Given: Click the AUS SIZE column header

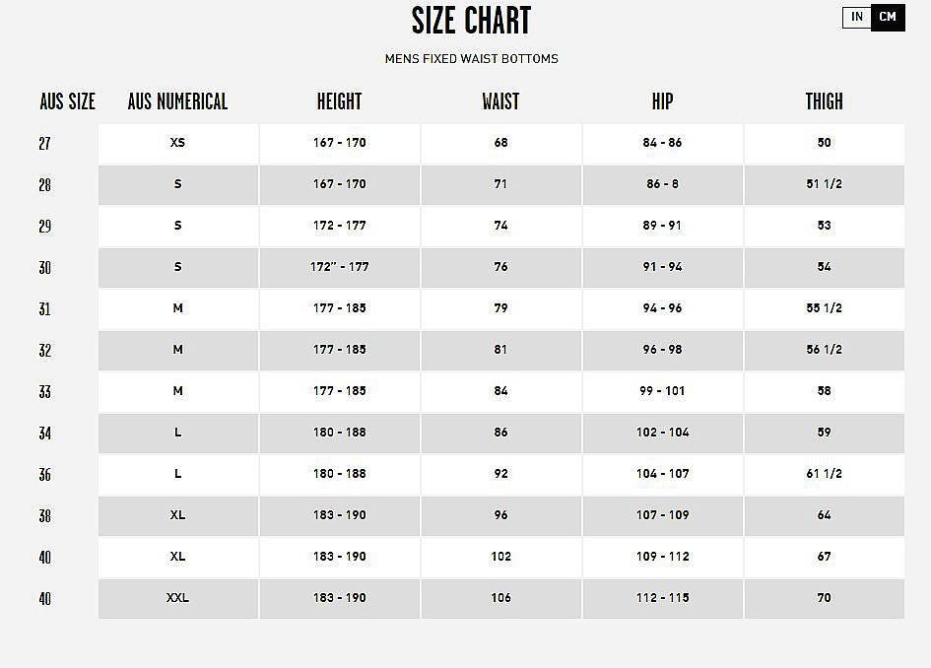Looking at the screenshot, I should point(67,101).
